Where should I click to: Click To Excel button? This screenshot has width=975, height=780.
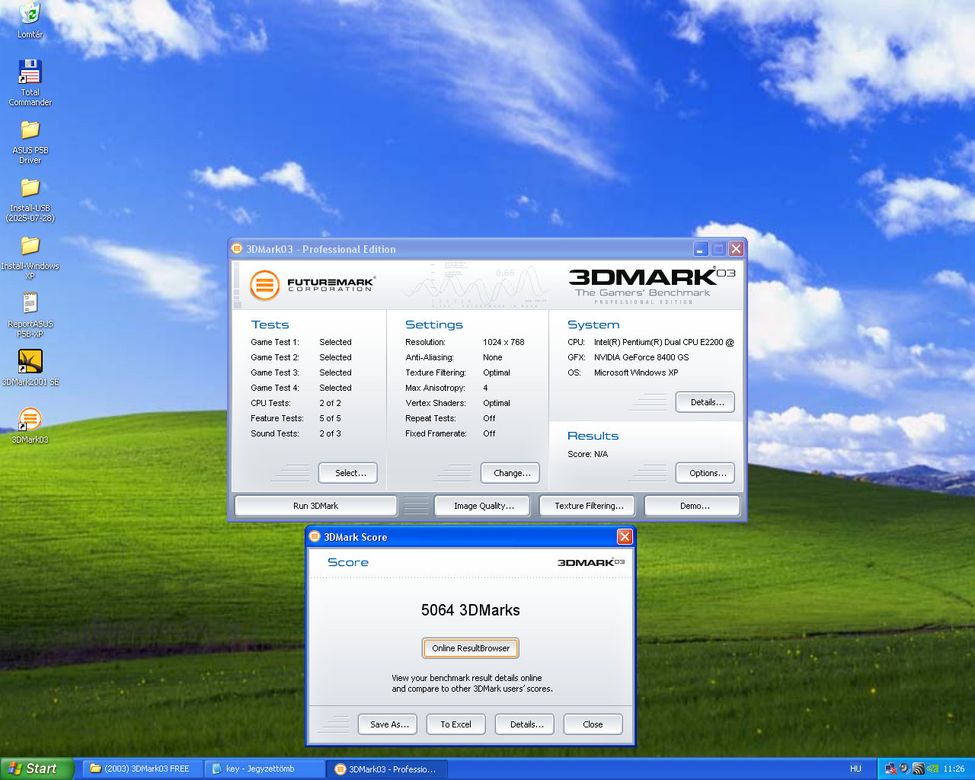[x=456, y=724]
